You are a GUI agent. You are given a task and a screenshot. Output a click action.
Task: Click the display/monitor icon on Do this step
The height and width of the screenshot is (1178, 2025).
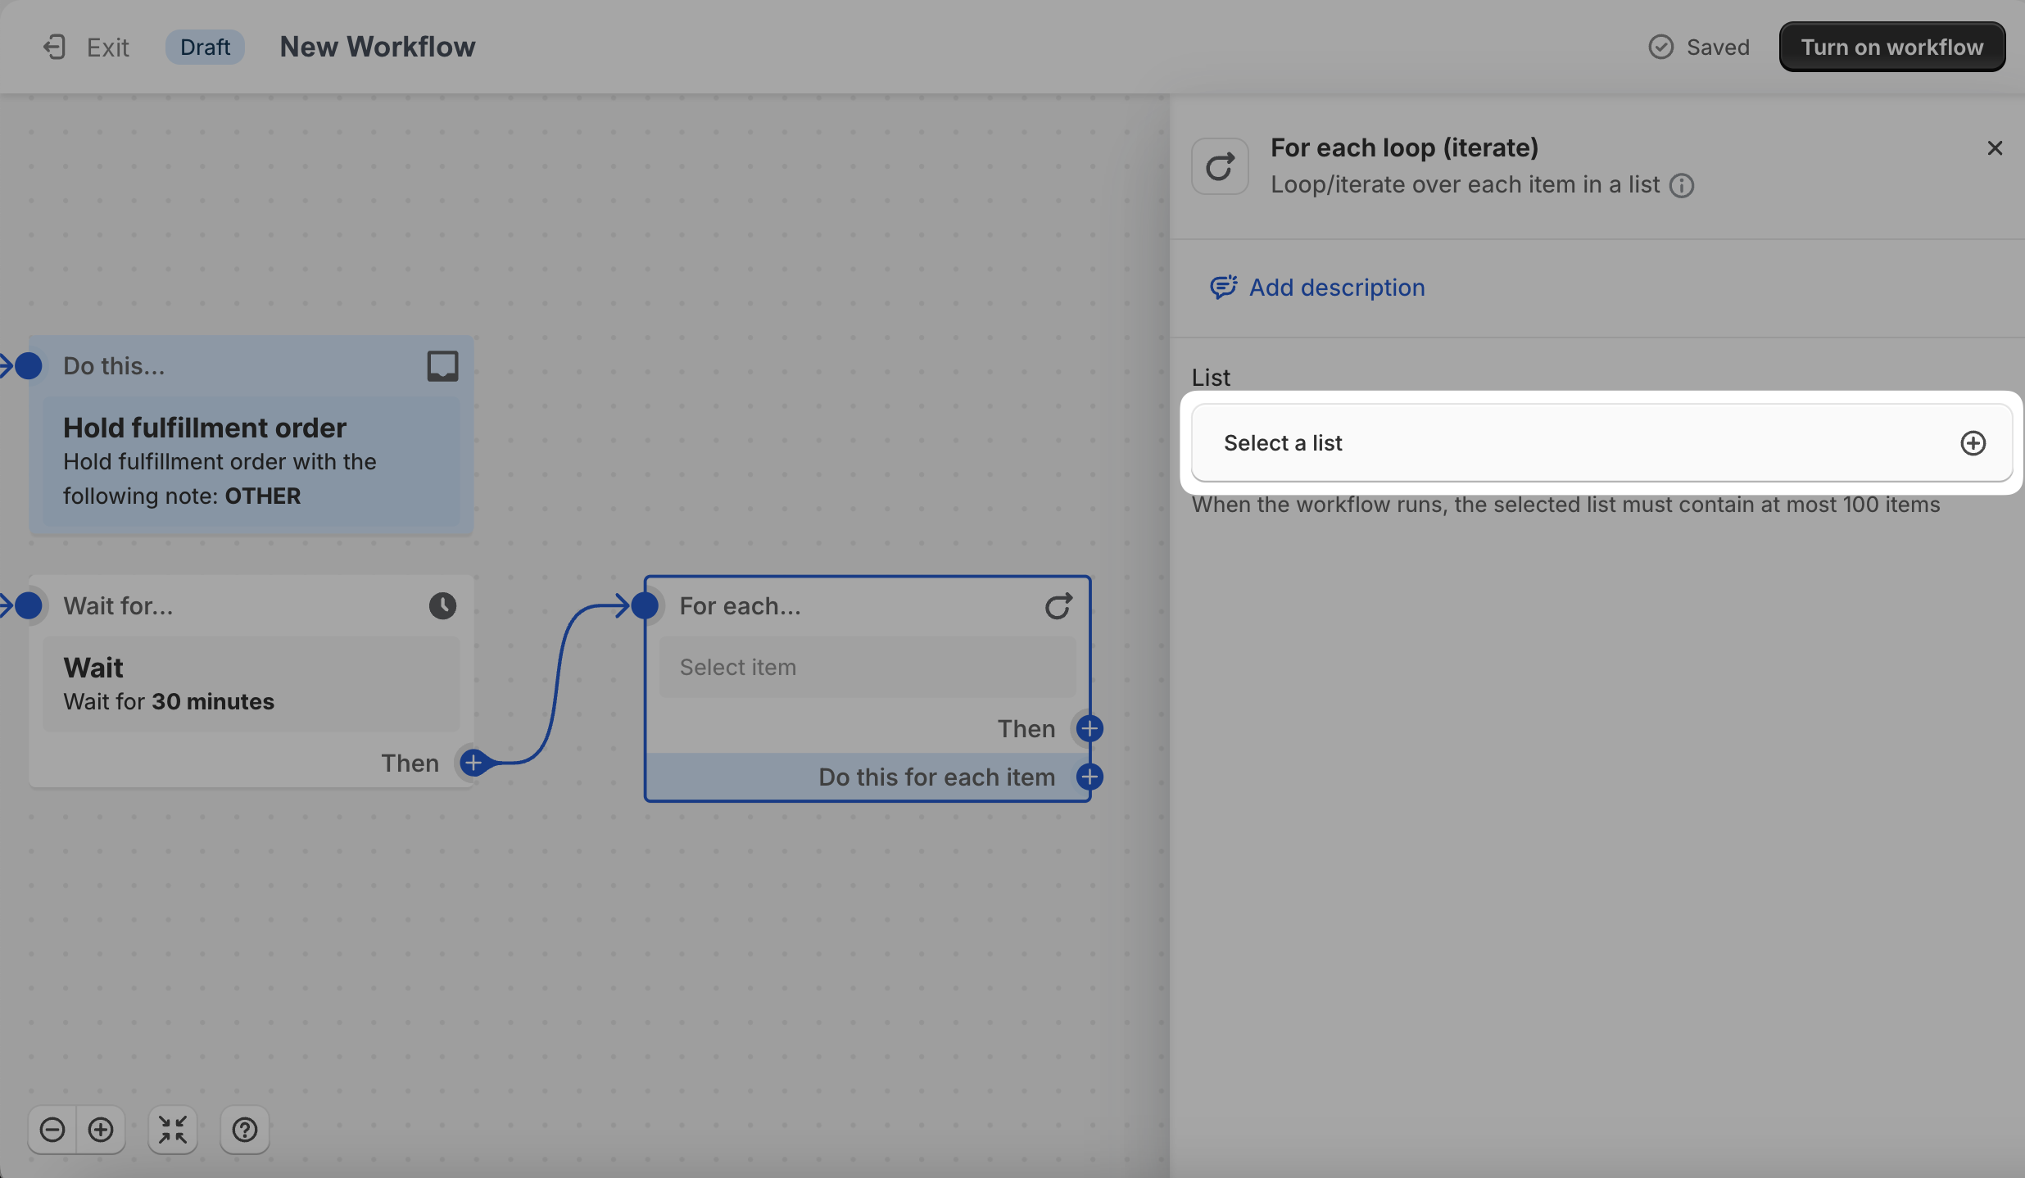coord(442,365)
